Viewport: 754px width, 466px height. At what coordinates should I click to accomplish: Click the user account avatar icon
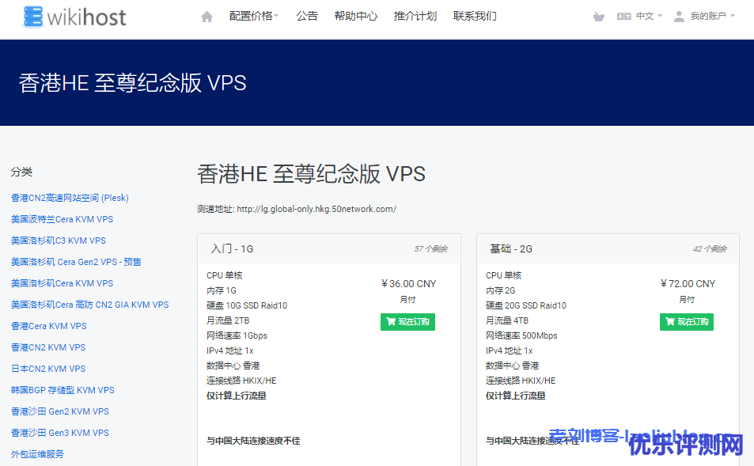[x=679, y=17]
